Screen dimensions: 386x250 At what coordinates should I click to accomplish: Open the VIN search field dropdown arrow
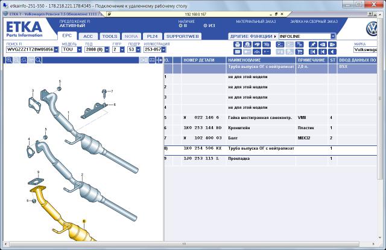56,49
